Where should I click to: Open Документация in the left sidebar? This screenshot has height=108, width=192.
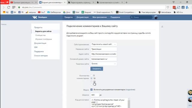(40, 43)
